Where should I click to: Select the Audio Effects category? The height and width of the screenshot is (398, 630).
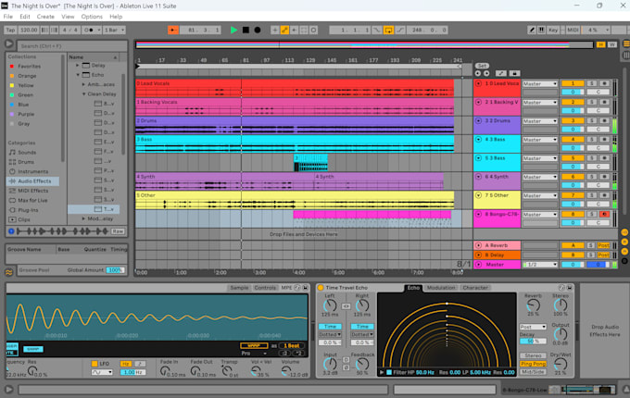click(x=33, y=181)
